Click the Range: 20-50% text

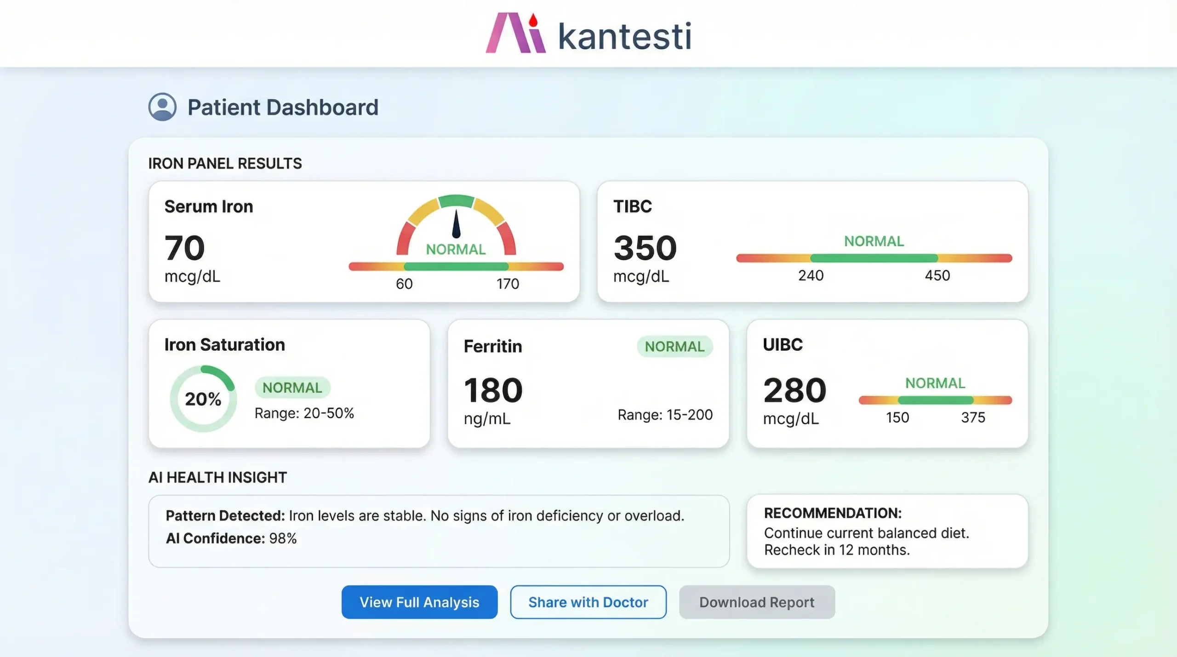tap(304, 413)
